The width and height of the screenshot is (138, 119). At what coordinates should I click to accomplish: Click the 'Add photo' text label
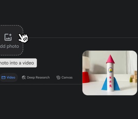coord(9,46)
